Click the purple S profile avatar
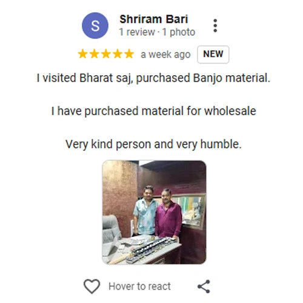The width and height of the screenshot is (303, 303). pyautogui.click(x=95, y=25)
